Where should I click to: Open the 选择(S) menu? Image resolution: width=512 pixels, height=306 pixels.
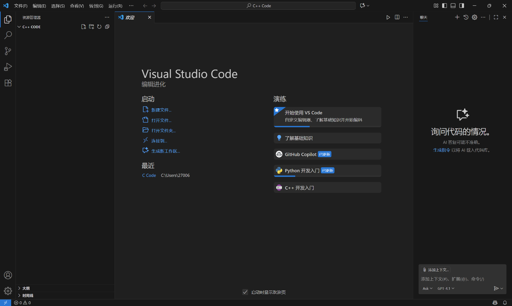click(x=58, y=6)
